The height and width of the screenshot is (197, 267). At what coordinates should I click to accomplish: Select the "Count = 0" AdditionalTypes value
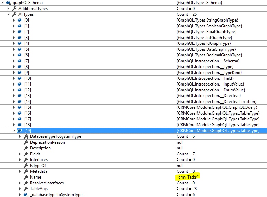186,9
